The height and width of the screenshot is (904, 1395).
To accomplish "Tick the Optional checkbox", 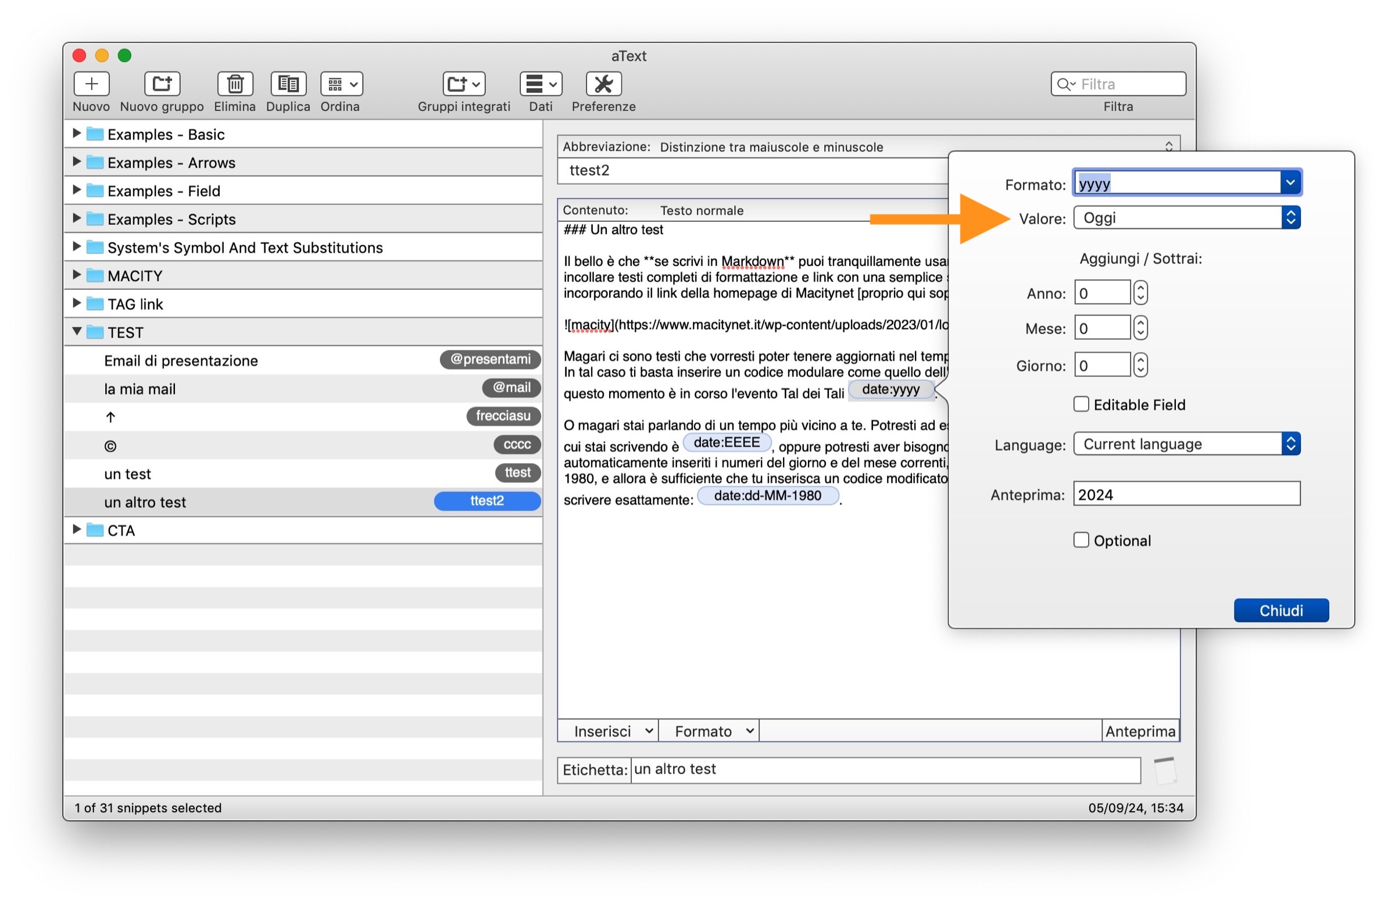I will click(x=1081, y=540).
